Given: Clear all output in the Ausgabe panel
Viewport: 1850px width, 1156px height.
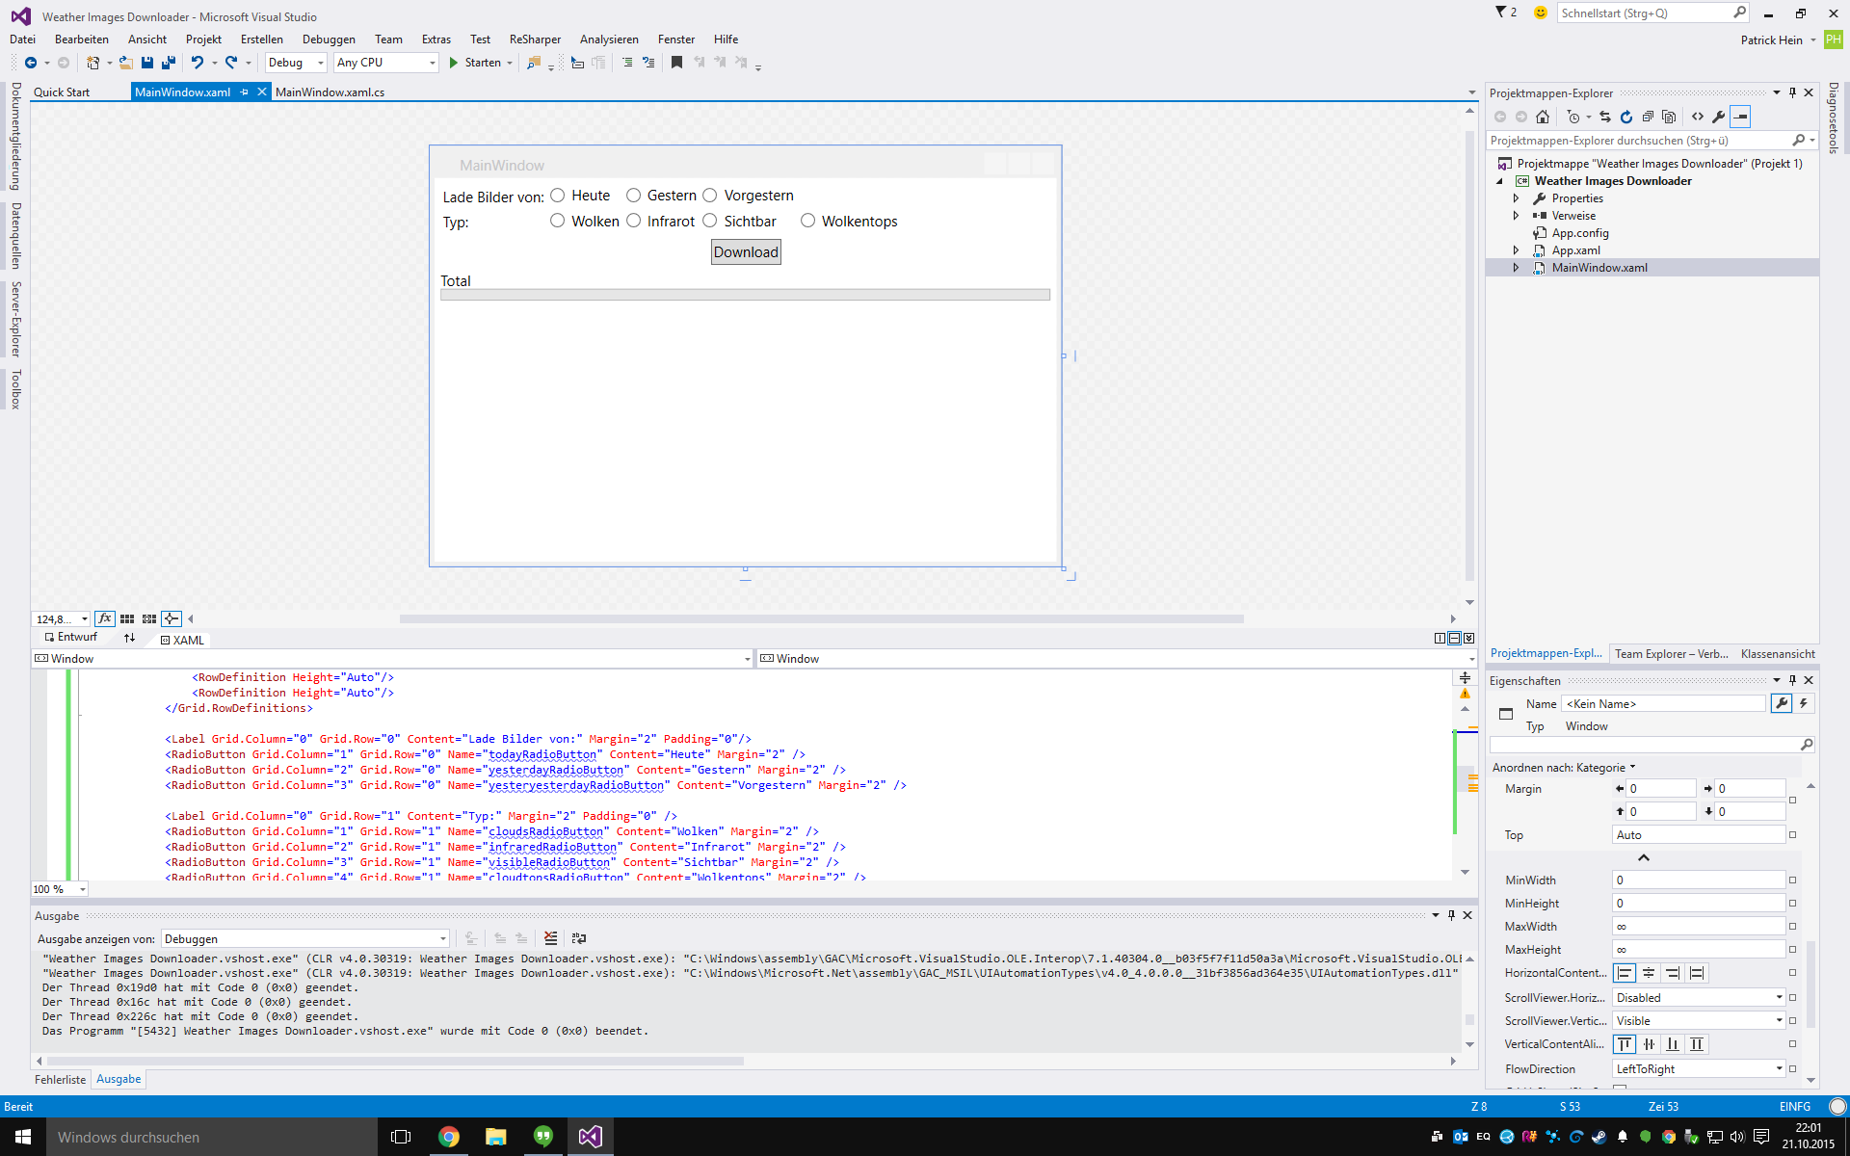Looking at the screenshot, I should pyautogui.click(x=550, y=938).
